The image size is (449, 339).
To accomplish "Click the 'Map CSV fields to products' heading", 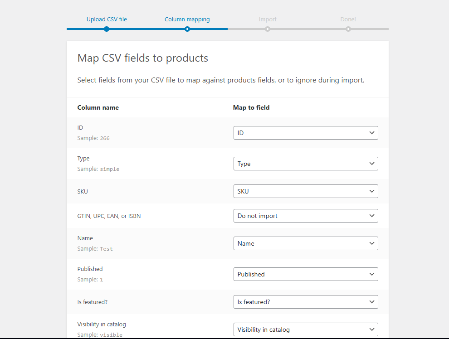I will (143, 58).
